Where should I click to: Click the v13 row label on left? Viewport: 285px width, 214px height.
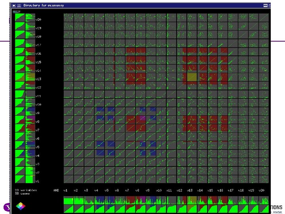click(x=38, y=79)
